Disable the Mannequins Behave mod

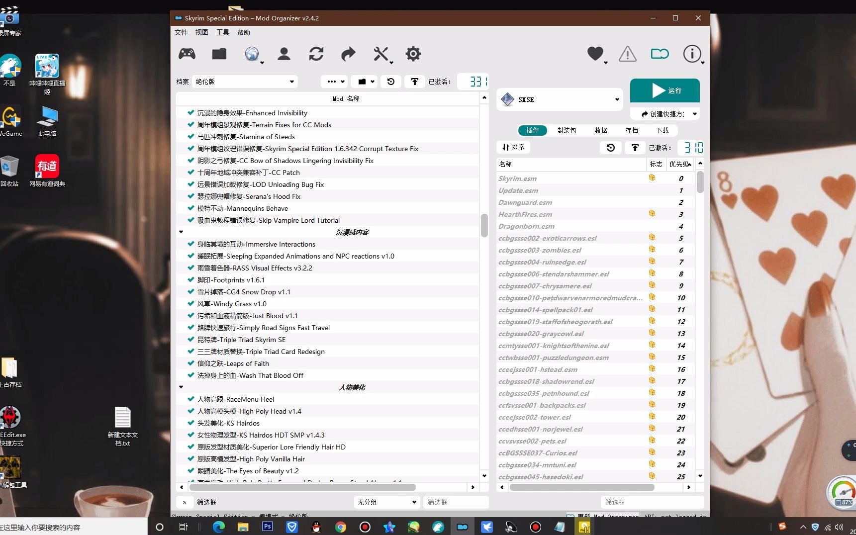(x=190, y=208)
